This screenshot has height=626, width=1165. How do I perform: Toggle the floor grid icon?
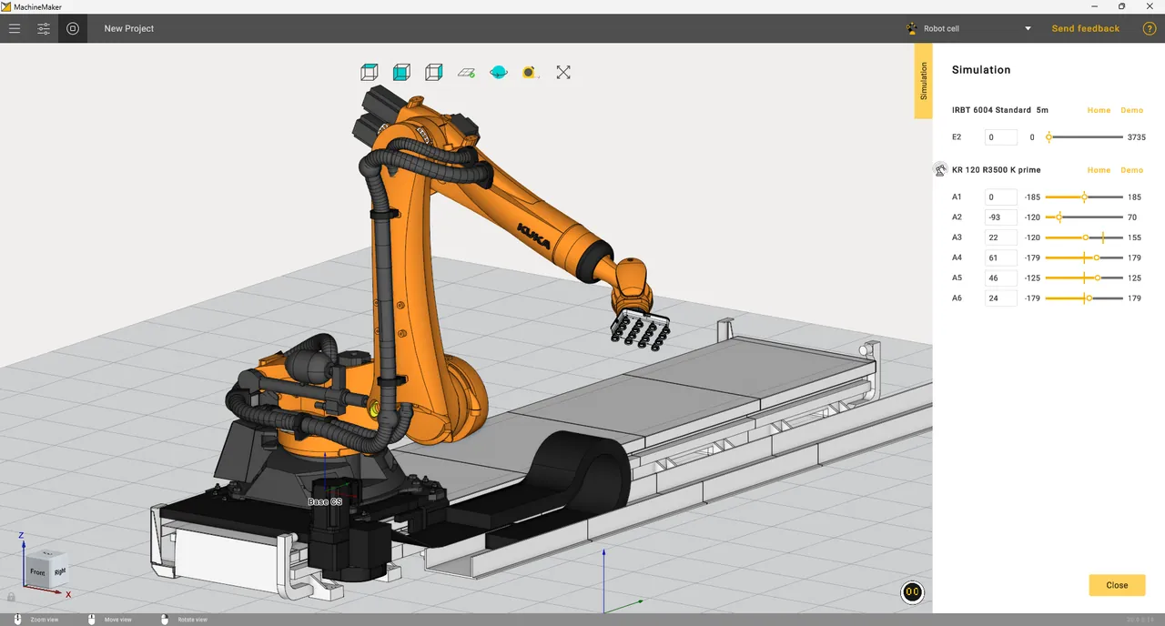coord(467,72)
